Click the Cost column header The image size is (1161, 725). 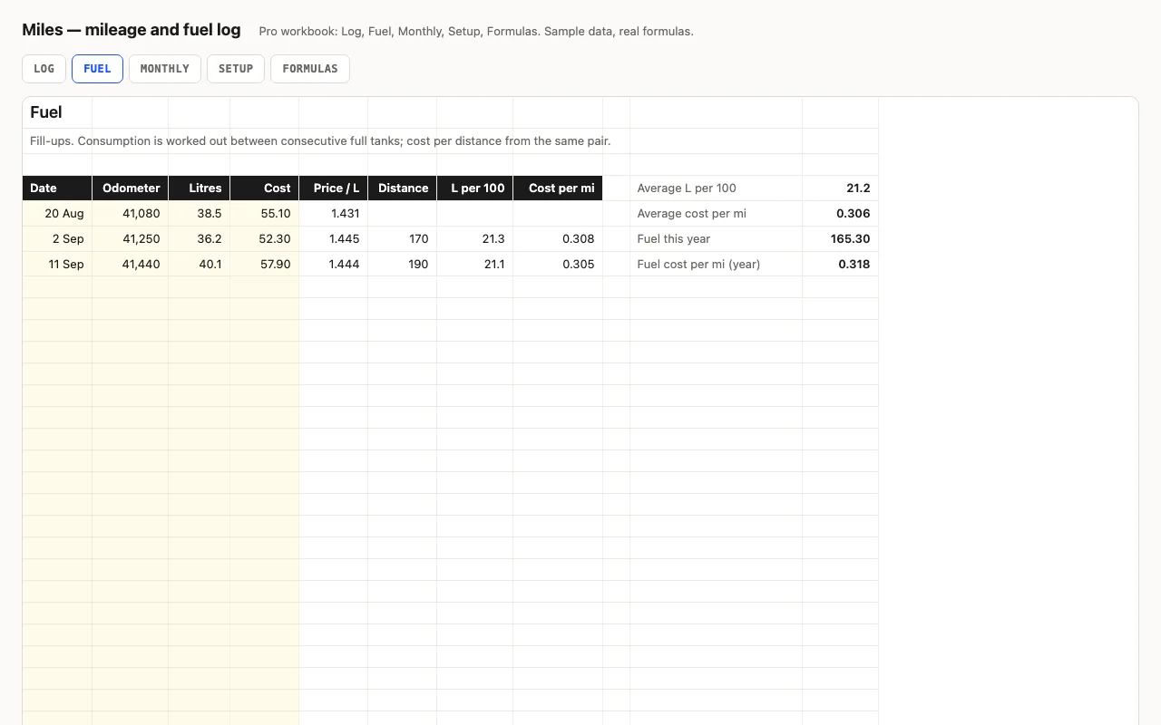point(265,188)
